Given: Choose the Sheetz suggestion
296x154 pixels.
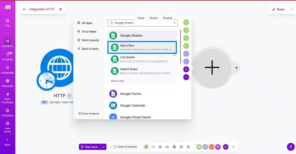Looking at the screenshot, I should (153, 18).
